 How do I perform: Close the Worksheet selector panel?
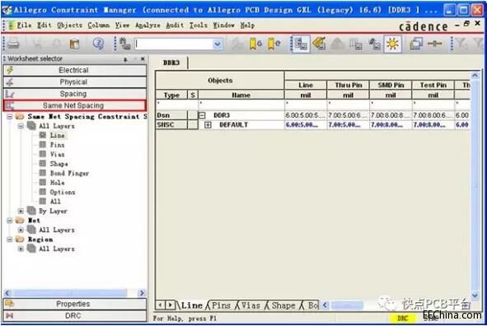[x=143, y=58]
